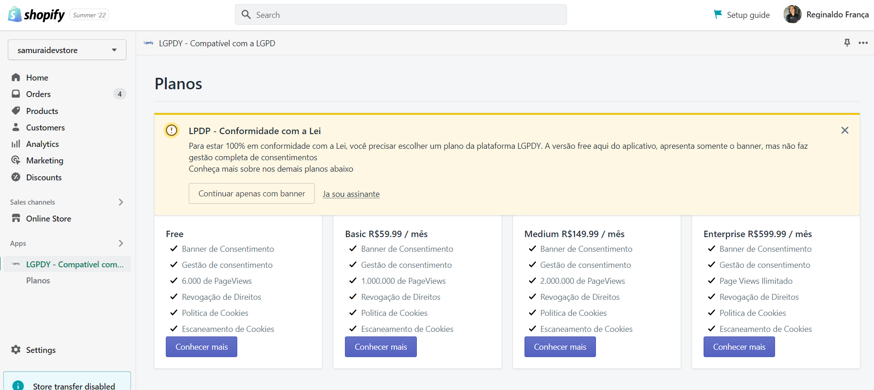874x390 pixels.
Task: Open Reginaldo França account menu
Action: click(x=826, y=15)
